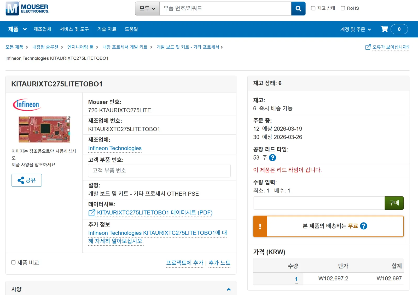
Task: Click the product board thumbnail image
Action: [x=44, y=129]
